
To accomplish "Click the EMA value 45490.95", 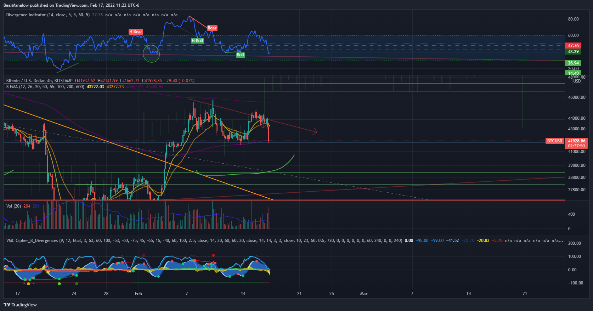I will (x=154, y=87).
